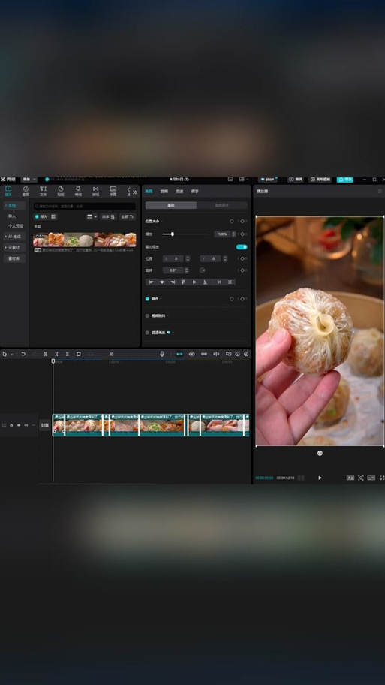Adjust the Scale (缩放) slider handle

173,234
